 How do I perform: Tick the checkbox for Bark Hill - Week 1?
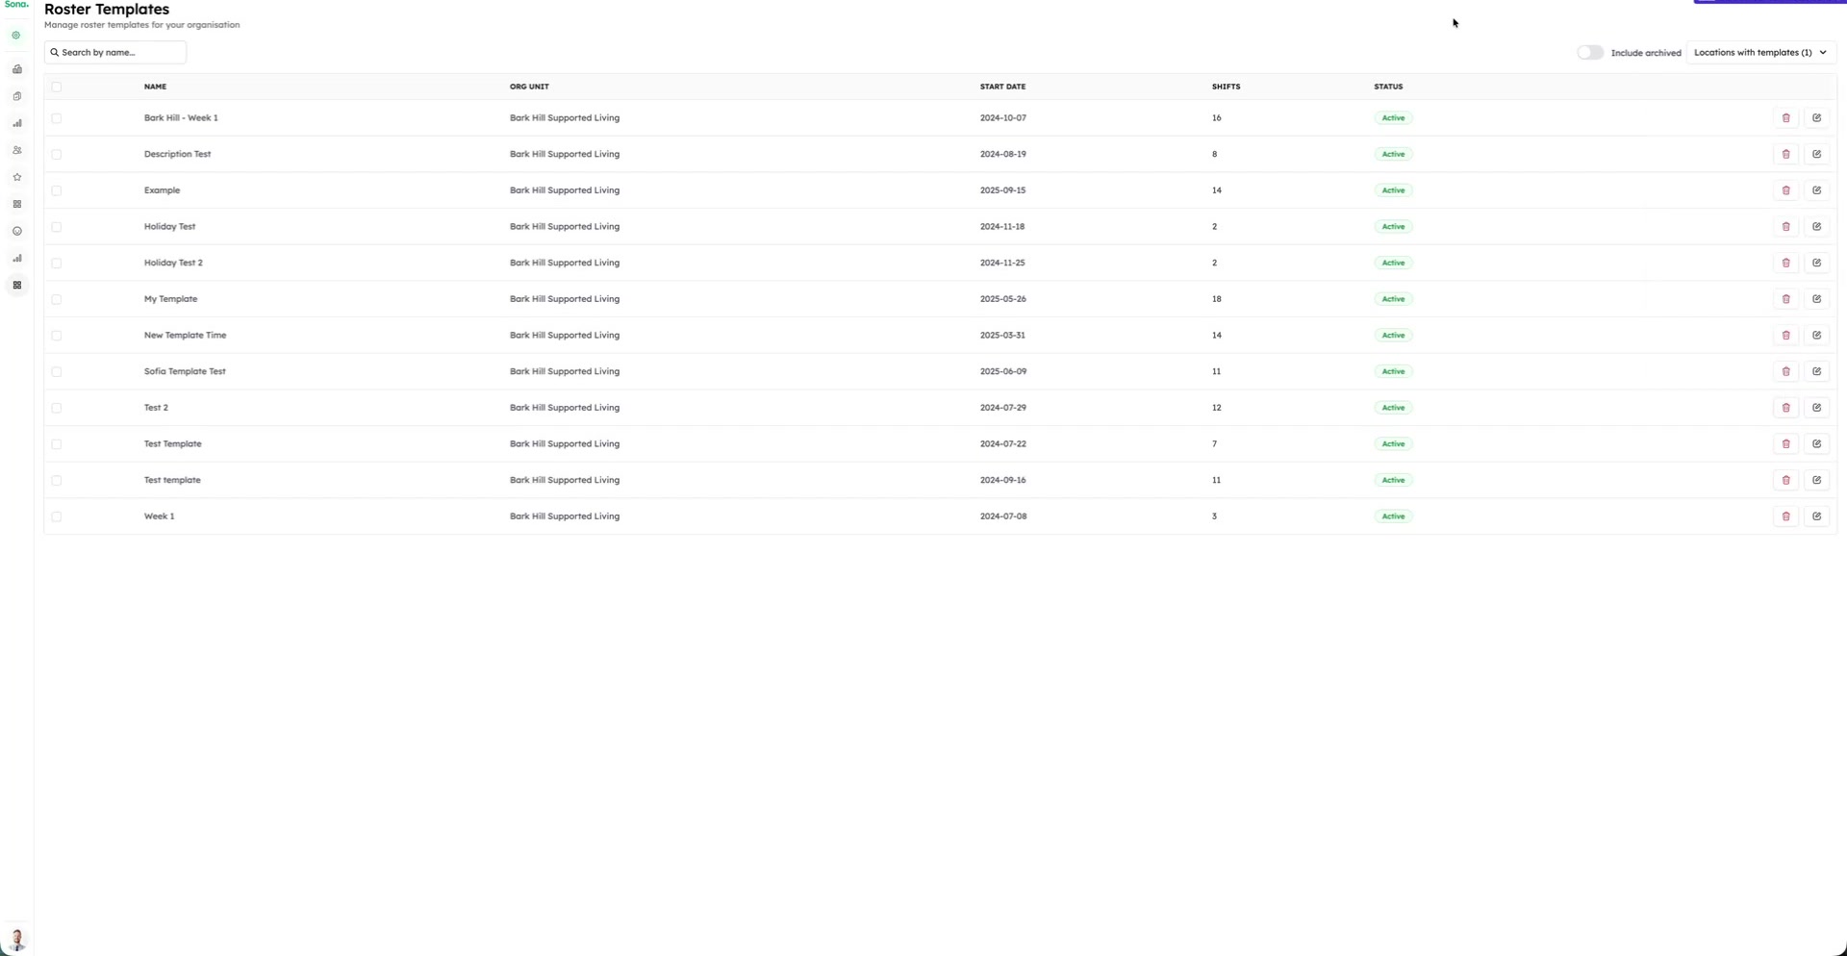[56, 118]
